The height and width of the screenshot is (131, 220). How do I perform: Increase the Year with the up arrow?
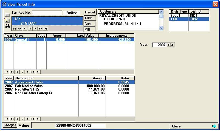point(172,45)
